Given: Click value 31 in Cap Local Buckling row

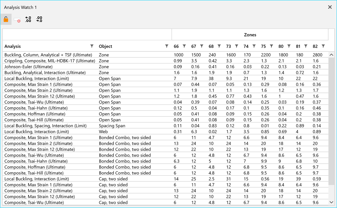Looking at the screenshot, I should pos(228,179).
